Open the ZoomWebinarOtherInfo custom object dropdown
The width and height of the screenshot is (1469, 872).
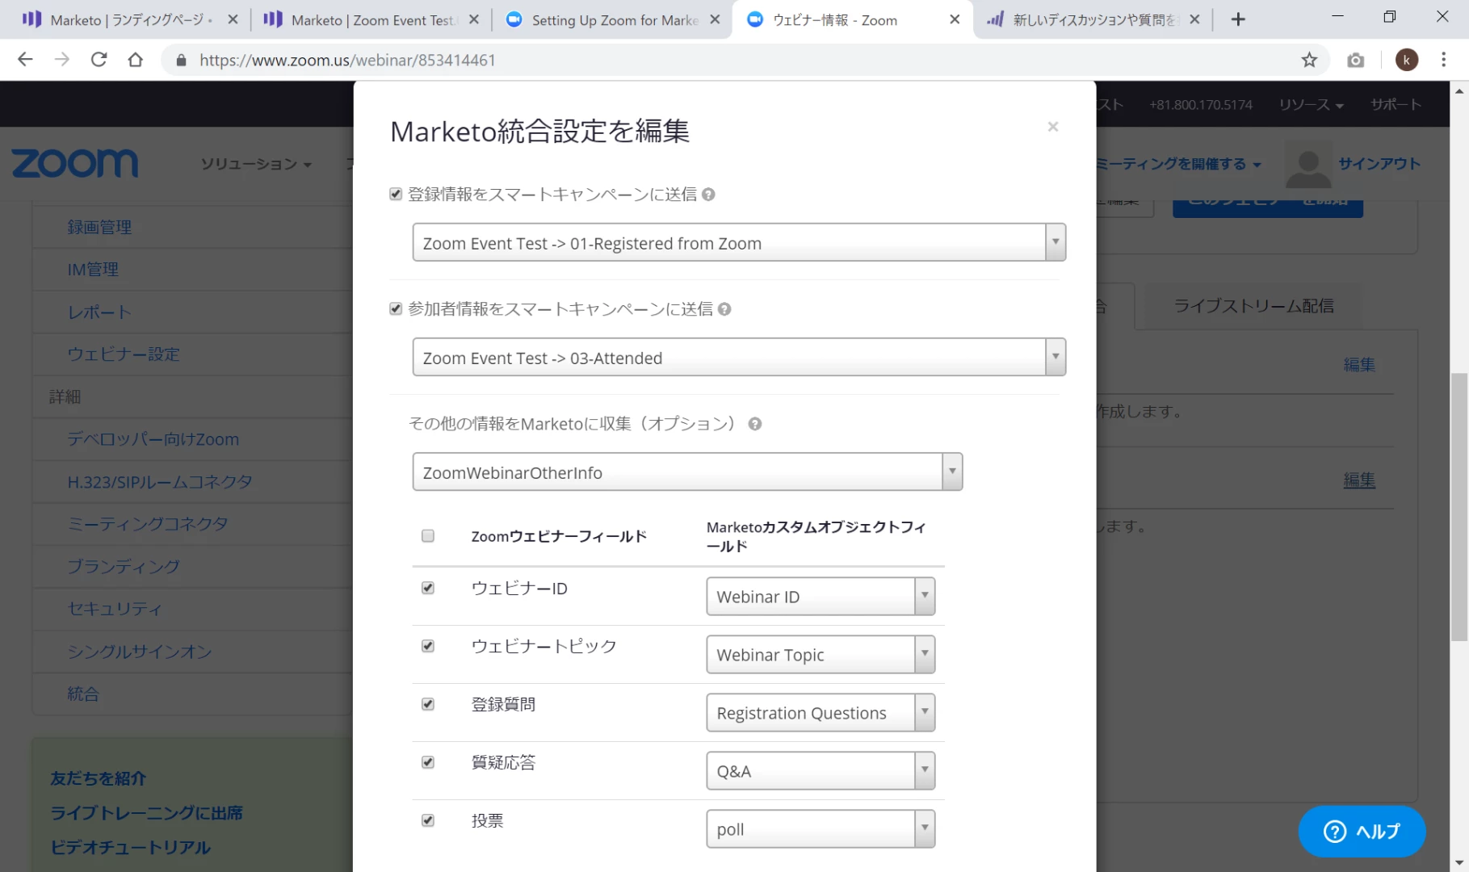coord(687,472)
